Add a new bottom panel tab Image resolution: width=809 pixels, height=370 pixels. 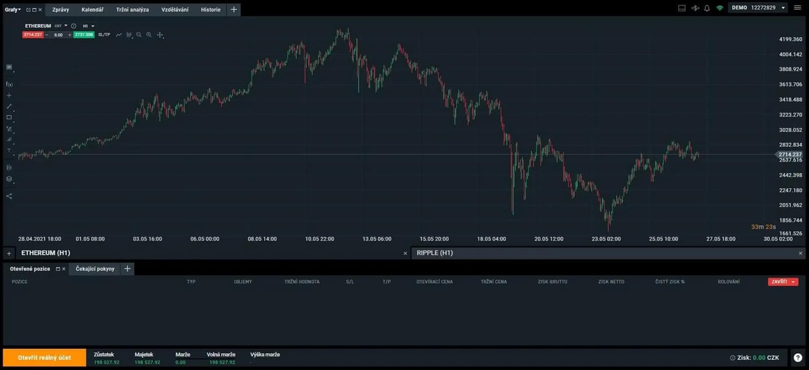tap(127, 269)
